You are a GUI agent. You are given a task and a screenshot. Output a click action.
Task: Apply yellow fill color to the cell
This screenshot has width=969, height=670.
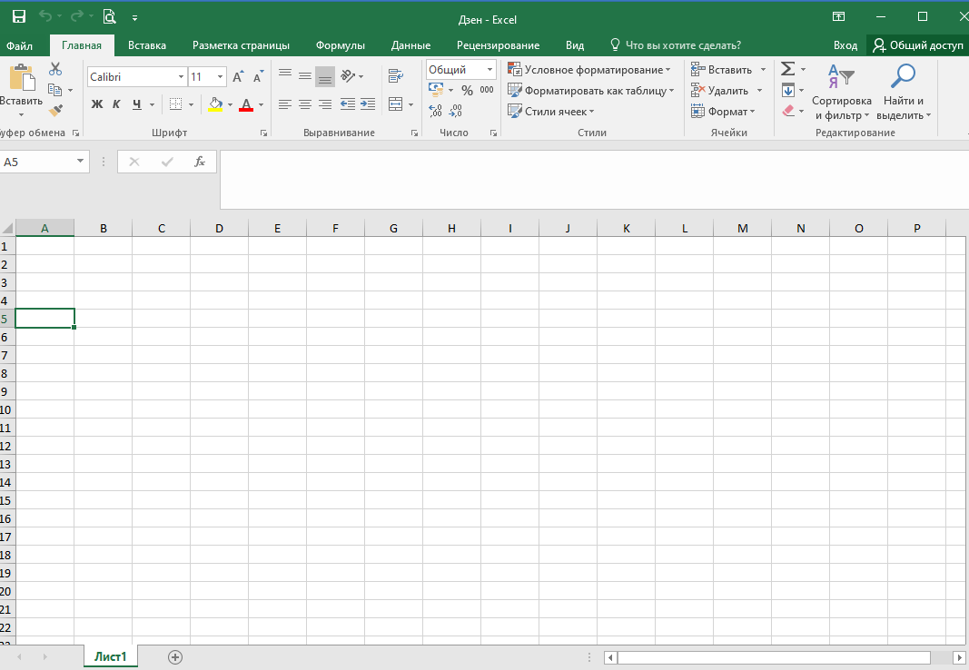pos(215,104)
